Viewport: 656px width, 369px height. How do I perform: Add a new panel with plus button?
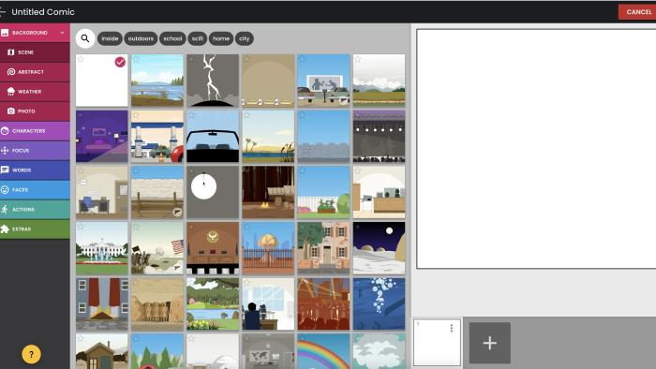(x=489, y=343)
